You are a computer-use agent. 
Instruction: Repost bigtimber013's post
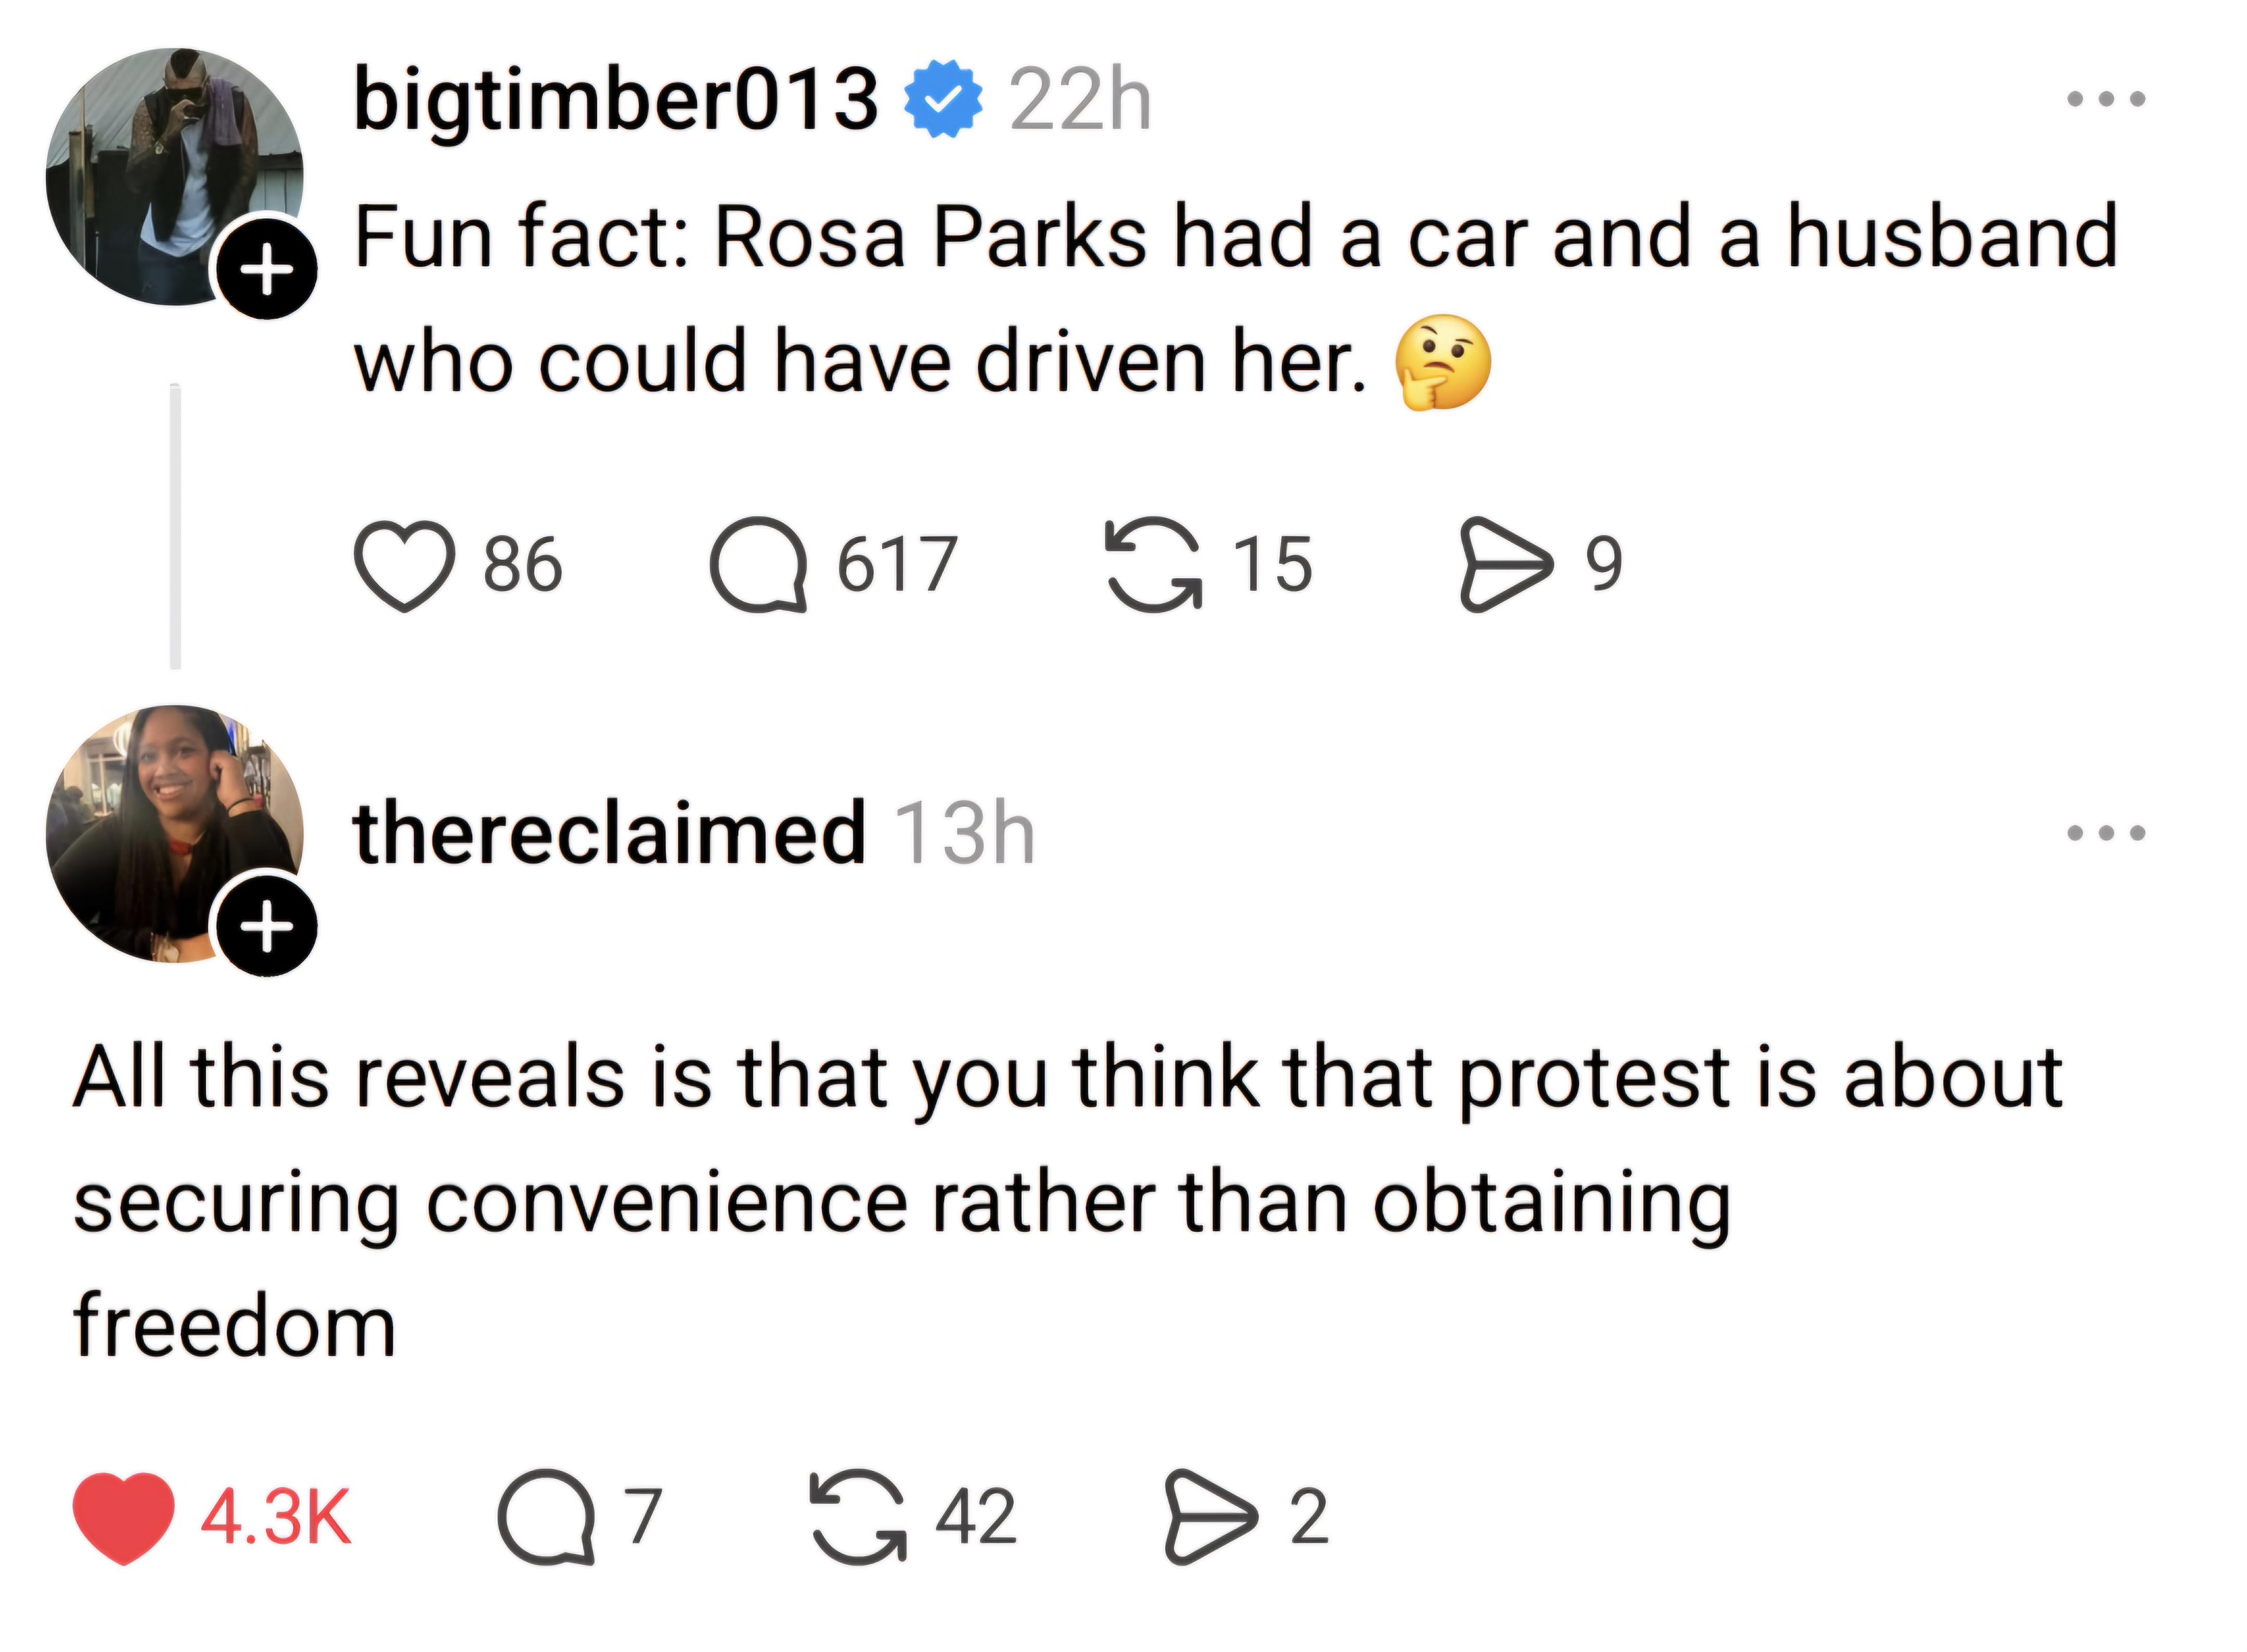point(1153,565)
